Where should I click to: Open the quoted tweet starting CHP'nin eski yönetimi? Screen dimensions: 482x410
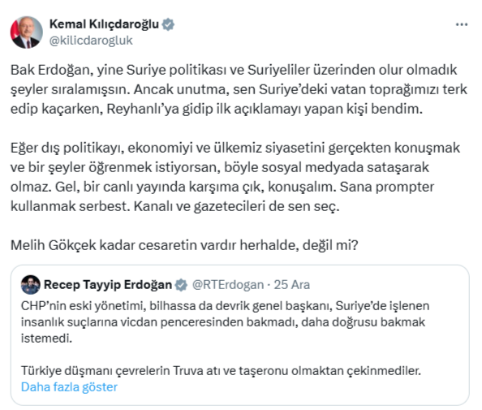coord(239,335)
